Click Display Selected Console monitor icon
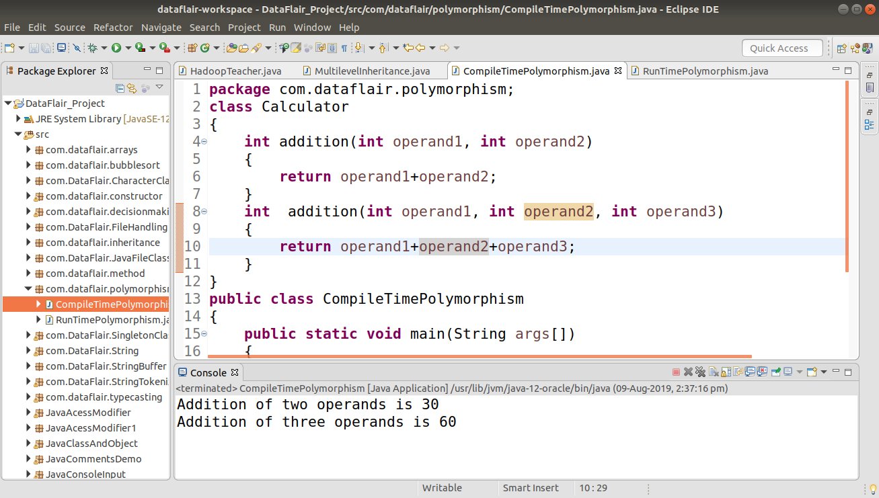The width and height of the screenshot is (879, 498). tap(788, 372)
